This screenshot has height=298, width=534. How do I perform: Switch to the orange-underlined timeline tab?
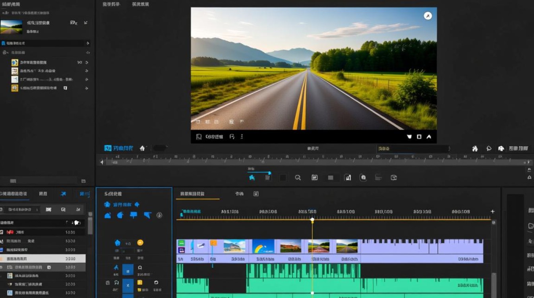[x=193, y=194]
